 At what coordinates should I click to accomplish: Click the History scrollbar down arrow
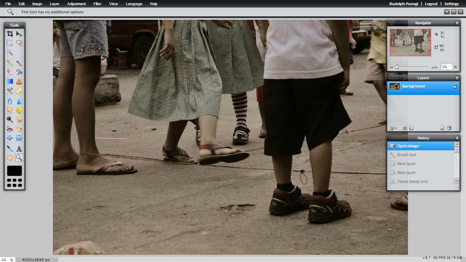click(457, 181)
